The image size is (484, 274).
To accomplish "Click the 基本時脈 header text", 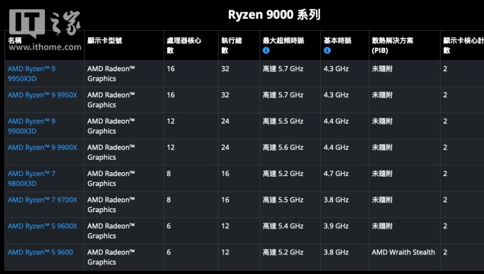I will [x=338, y=41].
